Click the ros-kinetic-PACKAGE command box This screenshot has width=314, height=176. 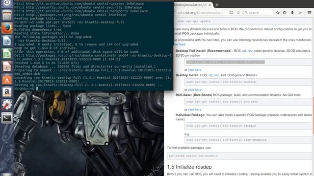[x=248, y=126]
